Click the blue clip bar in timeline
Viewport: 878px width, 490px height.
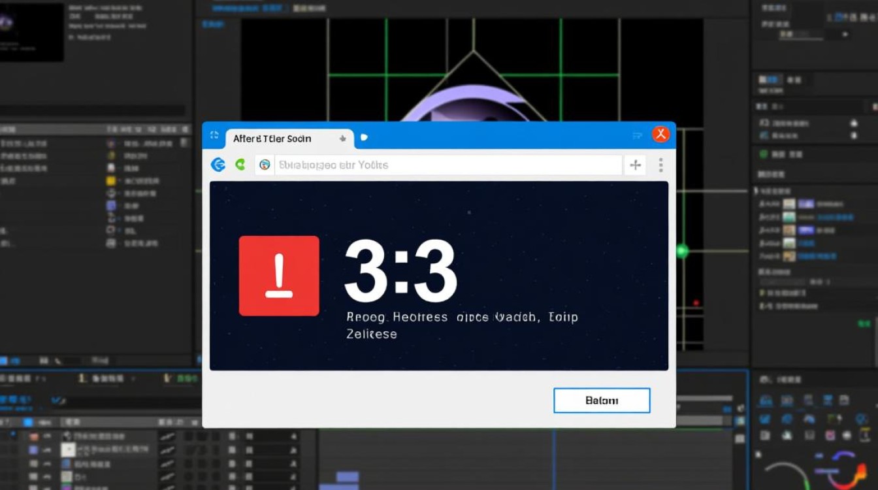[x=347, y=477]
